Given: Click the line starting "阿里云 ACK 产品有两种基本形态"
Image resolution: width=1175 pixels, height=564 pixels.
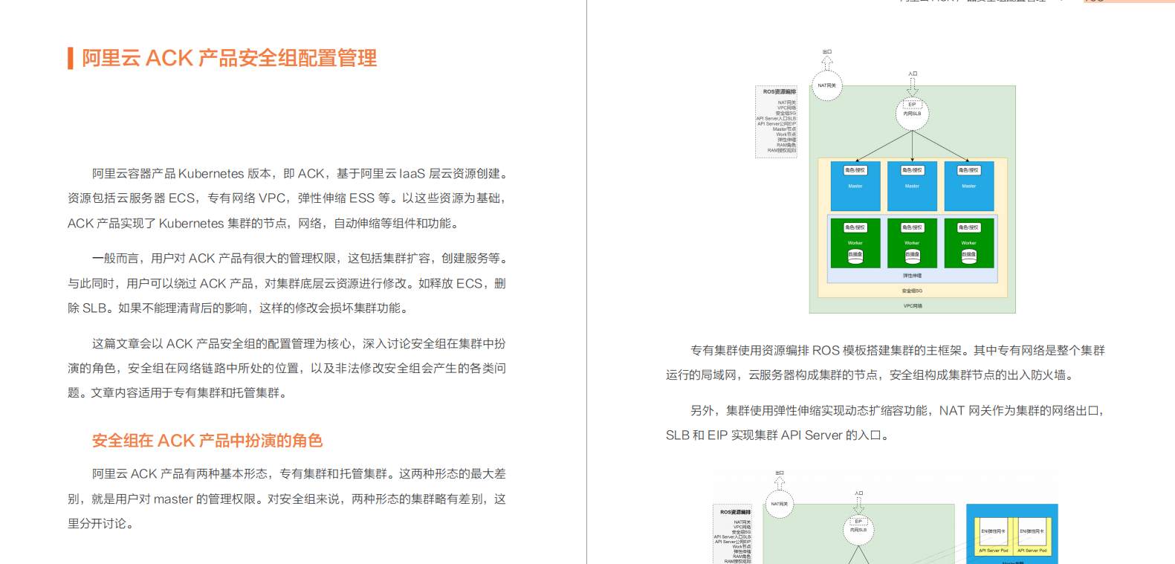Looking at the screenshot, I should (x=299, y=474).
